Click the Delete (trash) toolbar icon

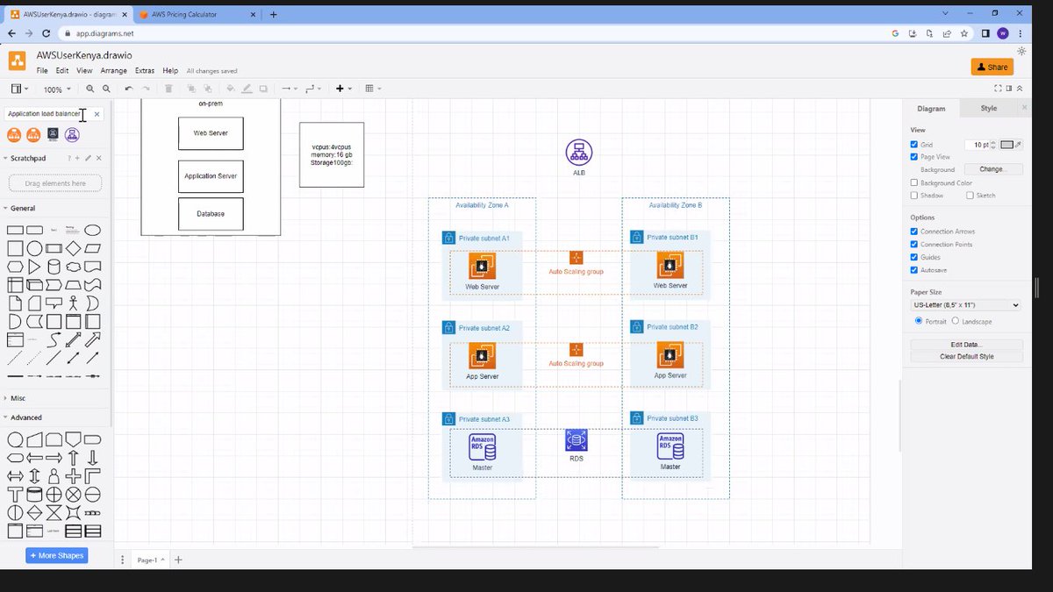click(168, 89)
